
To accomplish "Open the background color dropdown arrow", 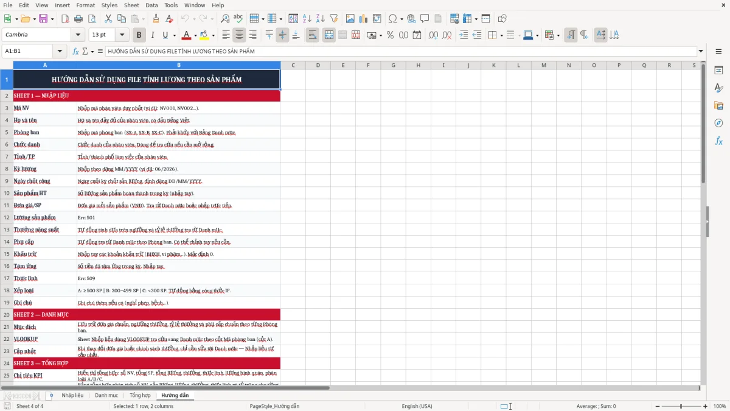I will (213, 35).
